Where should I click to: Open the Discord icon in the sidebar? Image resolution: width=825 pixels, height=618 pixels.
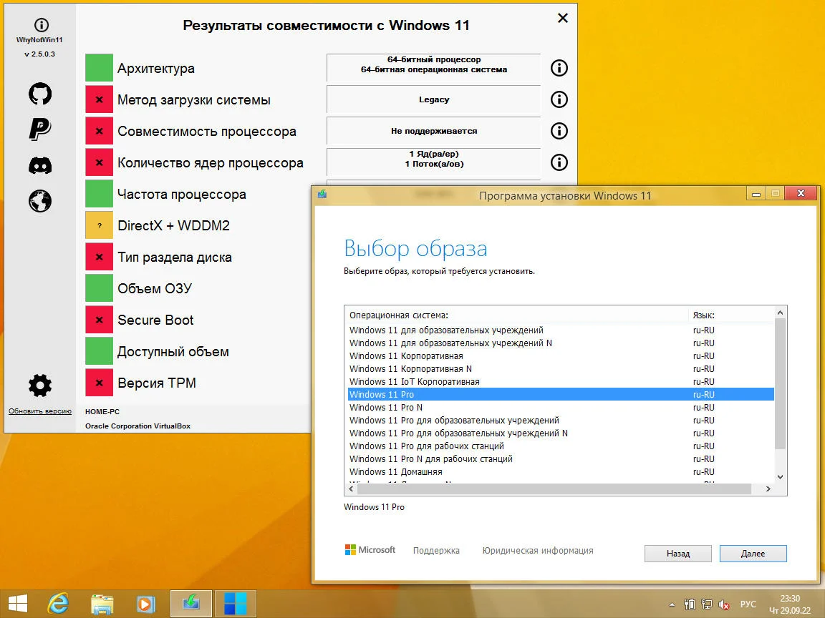click(x=40, y=165)
